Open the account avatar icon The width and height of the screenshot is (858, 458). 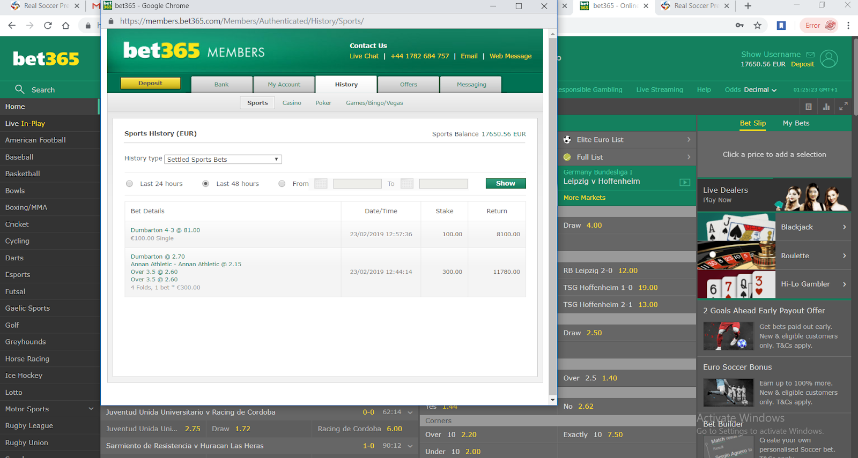pyautogui.click(x=829, y=58)
